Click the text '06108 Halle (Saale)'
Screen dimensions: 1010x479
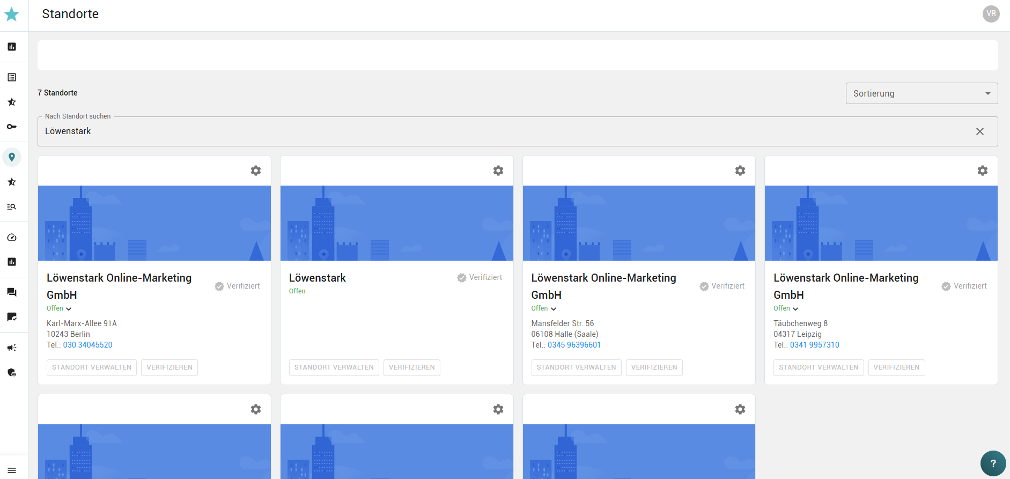(x=565, y=334)
